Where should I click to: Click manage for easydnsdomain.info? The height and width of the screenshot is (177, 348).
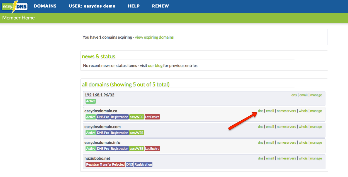pyautogui.click(x=316, y=143)
